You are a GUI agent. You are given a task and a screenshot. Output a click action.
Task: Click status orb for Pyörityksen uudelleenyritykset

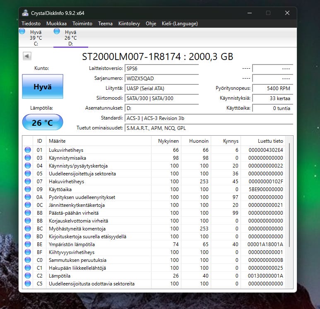click(28, 197)
